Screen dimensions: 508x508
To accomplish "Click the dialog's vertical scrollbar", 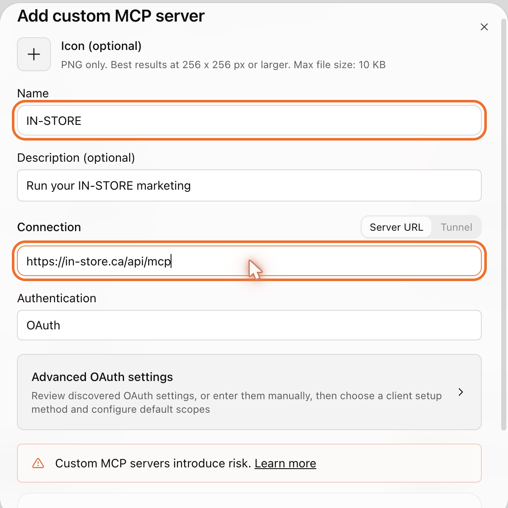I will 504,224.
